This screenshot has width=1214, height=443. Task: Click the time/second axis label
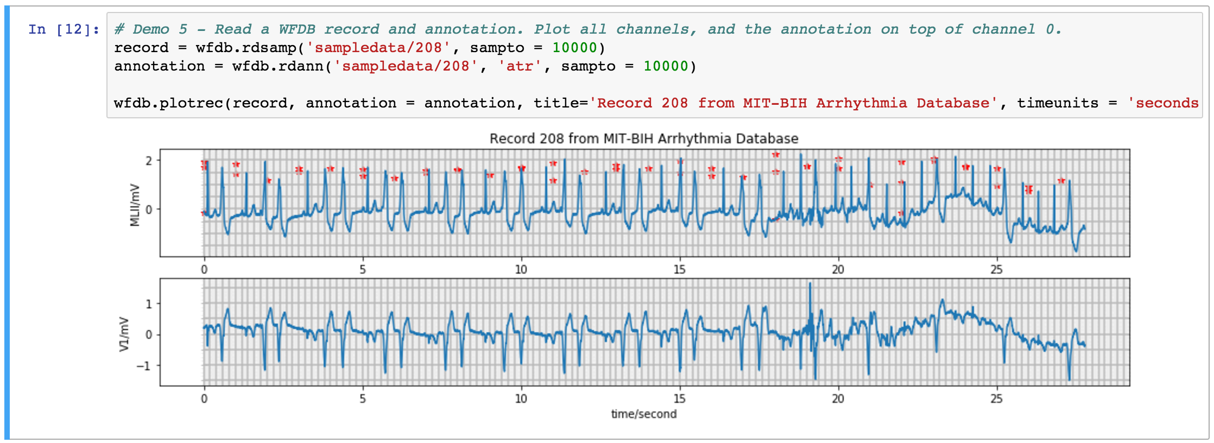point(644,414)
